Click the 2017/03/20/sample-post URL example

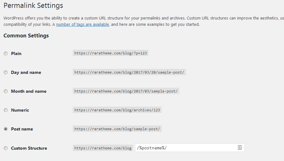129,72
